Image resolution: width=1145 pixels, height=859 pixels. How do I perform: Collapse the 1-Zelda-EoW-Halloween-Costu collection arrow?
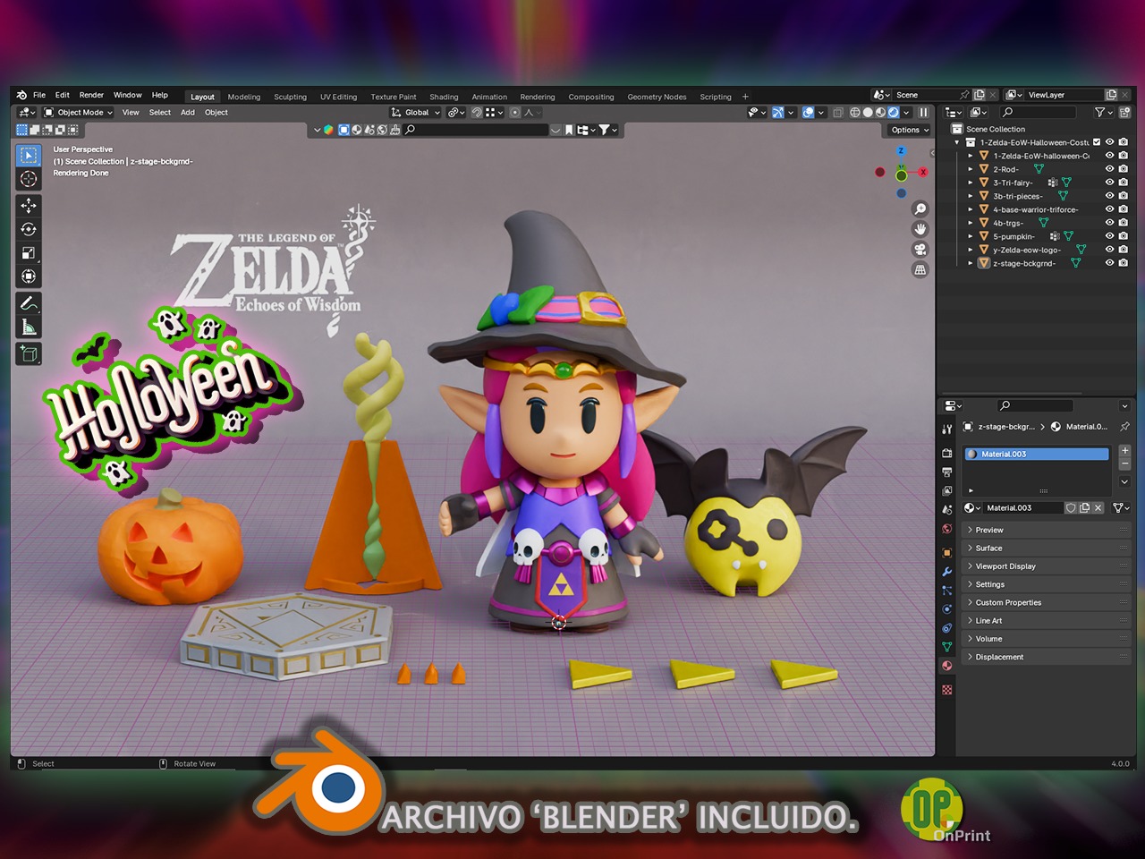(957, 142)
